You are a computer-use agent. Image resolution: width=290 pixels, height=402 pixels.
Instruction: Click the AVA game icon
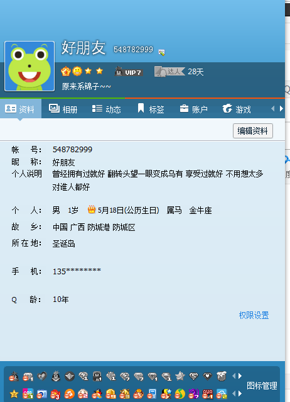coord(207,394)
